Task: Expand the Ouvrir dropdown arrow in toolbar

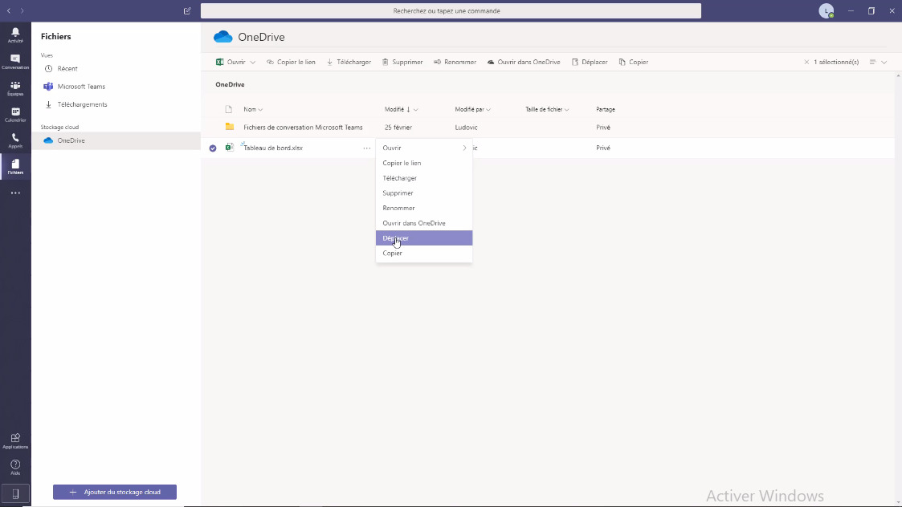Action: point(252,62)
